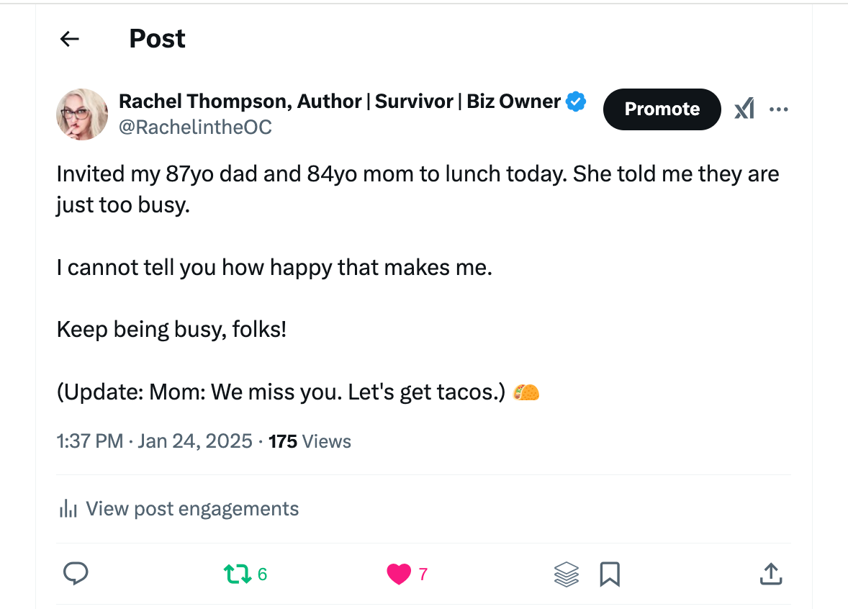The image size is (848, 609).
Task: Bookmark this post
Action: 610,574
